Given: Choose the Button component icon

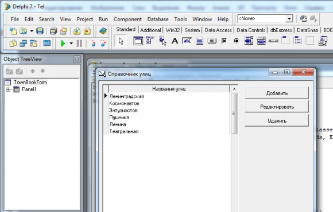Looking at the screenshot, I should (x=212, y=41).
